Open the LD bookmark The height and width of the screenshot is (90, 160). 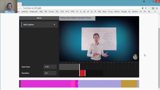pos(84,11)
